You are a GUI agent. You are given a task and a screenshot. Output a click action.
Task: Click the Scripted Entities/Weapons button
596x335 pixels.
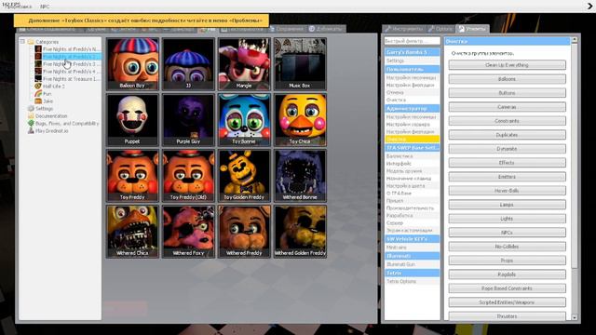507,302
